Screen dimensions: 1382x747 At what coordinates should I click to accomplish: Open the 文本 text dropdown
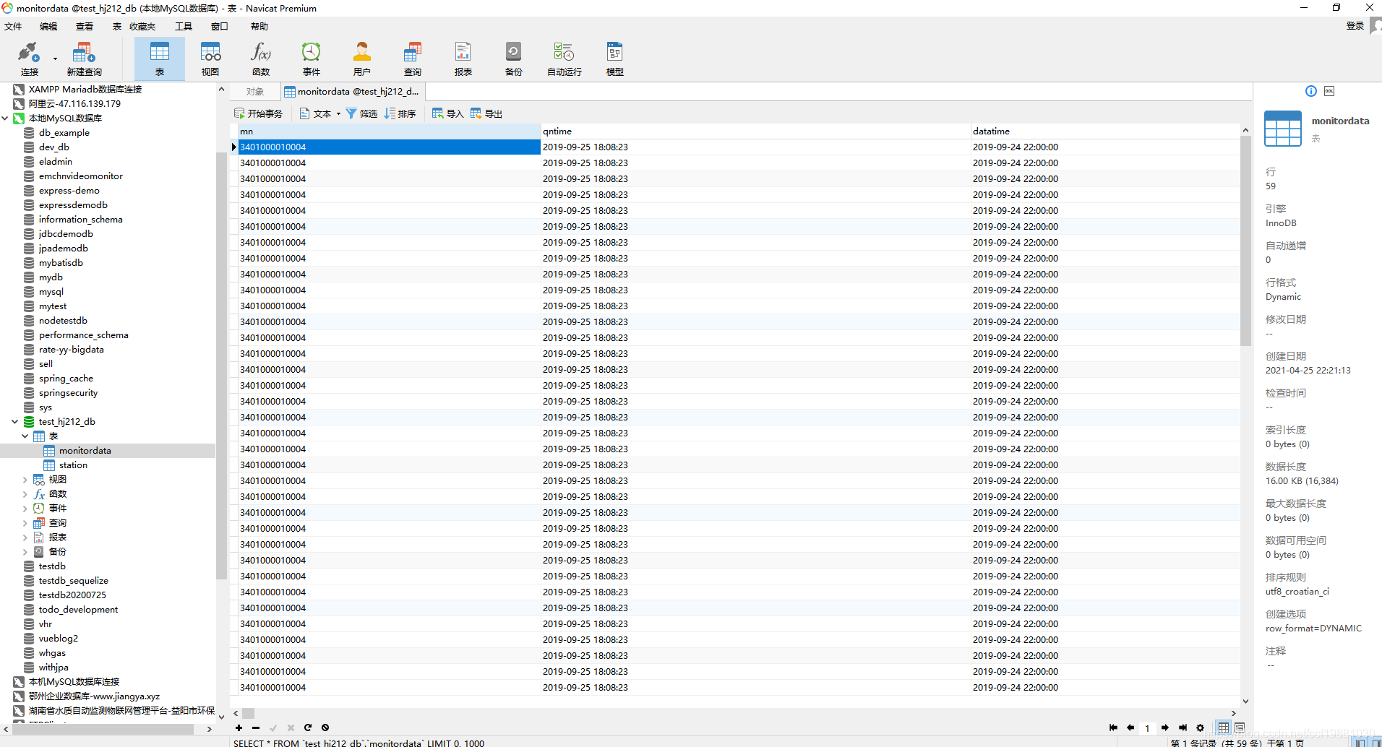click(320, 113)
